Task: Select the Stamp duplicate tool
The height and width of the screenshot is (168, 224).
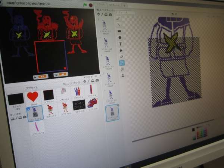Action: click(123, 75)
